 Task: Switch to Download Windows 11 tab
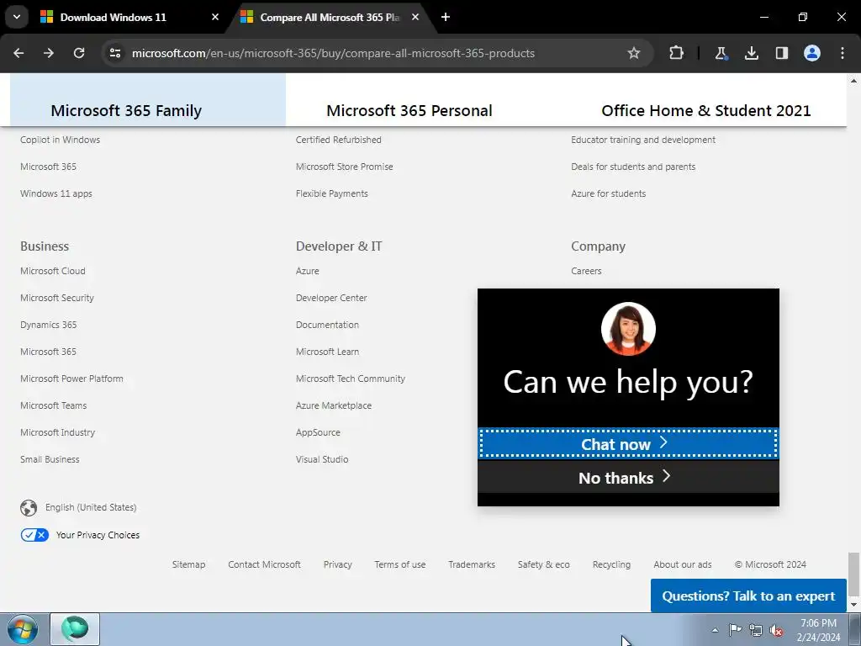click(x=114, y=17)
